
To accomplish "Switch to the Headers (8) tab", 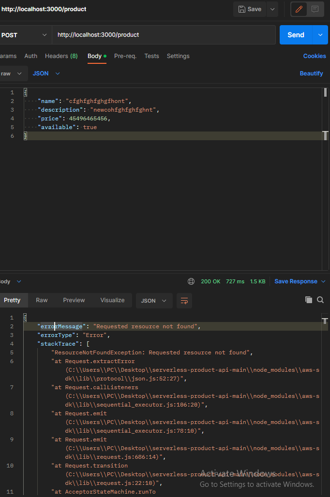I will pyautogui.click(x=61, y=56).
